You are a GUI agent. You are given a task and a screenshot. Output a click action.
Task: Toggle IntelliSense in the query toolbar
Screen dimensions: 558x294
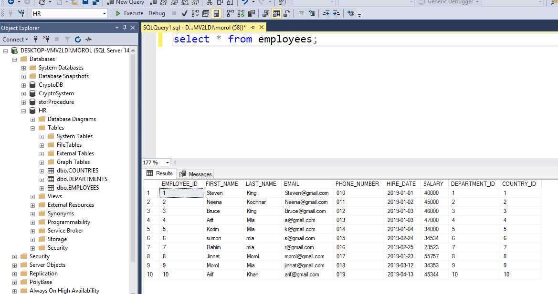pyautogui.click(x=216, y=13)
